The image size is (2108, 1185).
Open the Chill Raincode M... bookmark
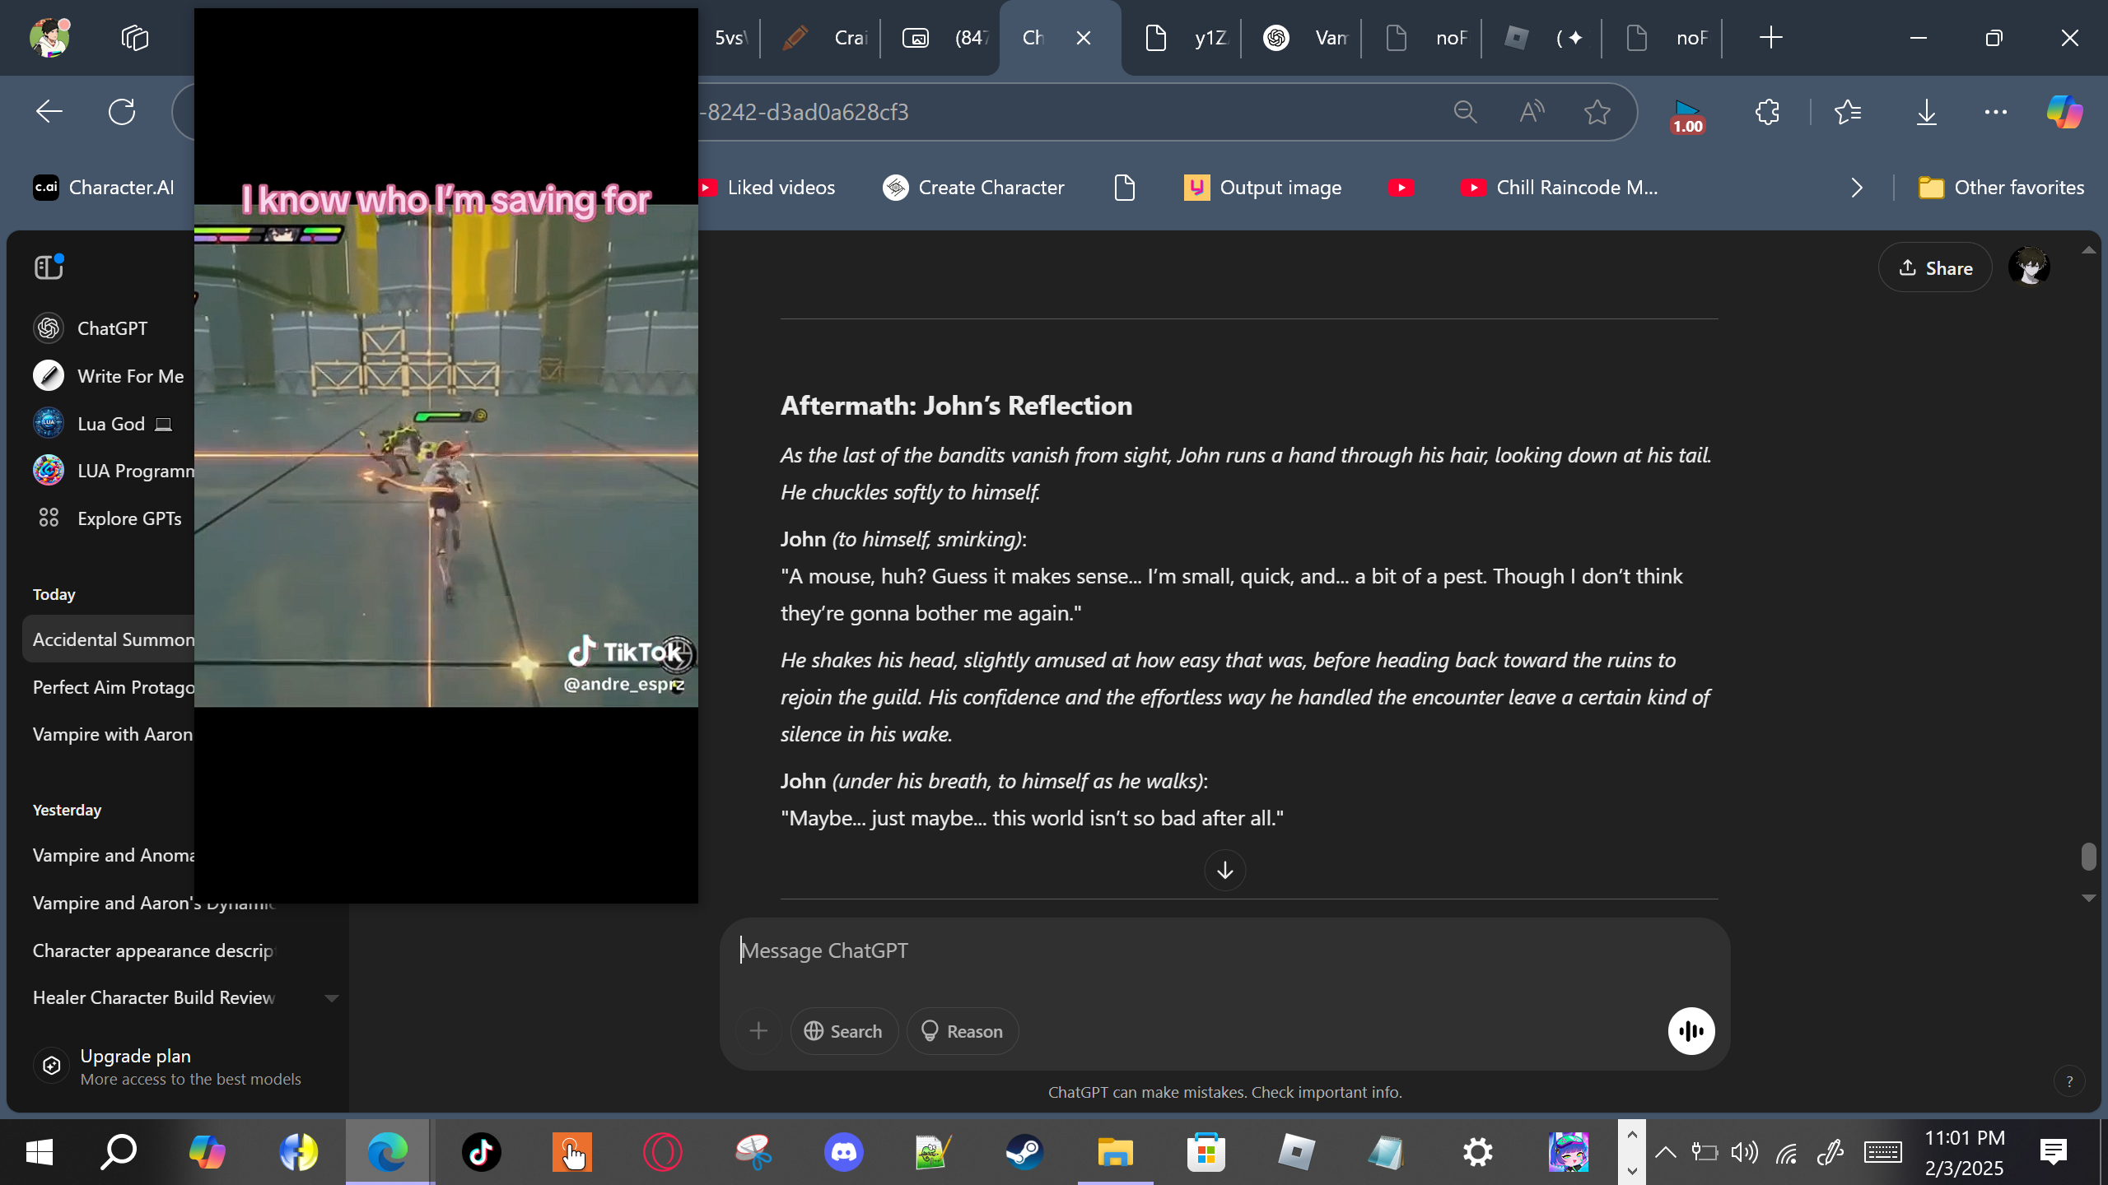click(x=1560, y=188)
